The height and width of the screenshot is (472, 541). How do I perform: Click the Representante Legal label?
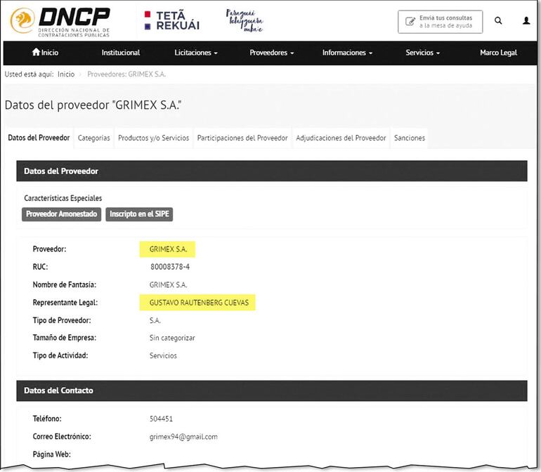tap(65, 303)
